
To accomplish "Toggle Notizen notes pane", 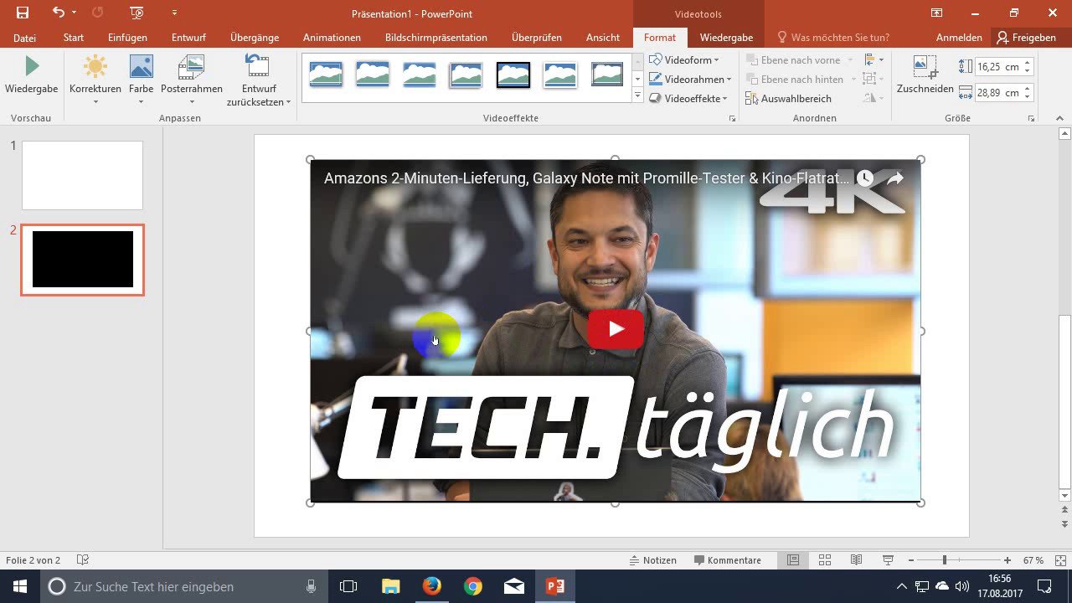I will tap(652, 560).
